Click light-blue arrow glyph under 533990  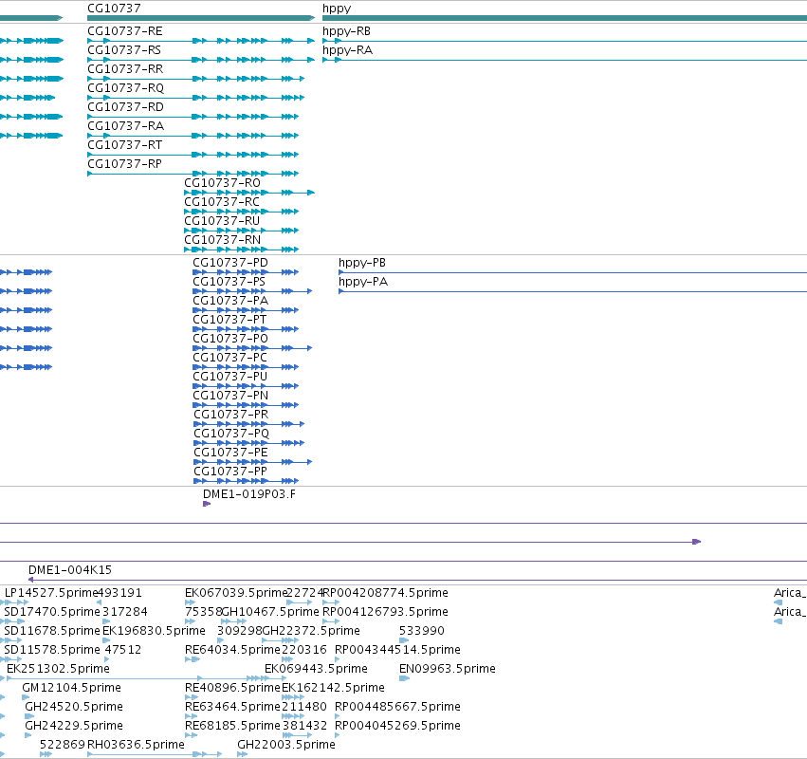pos(404,640)
